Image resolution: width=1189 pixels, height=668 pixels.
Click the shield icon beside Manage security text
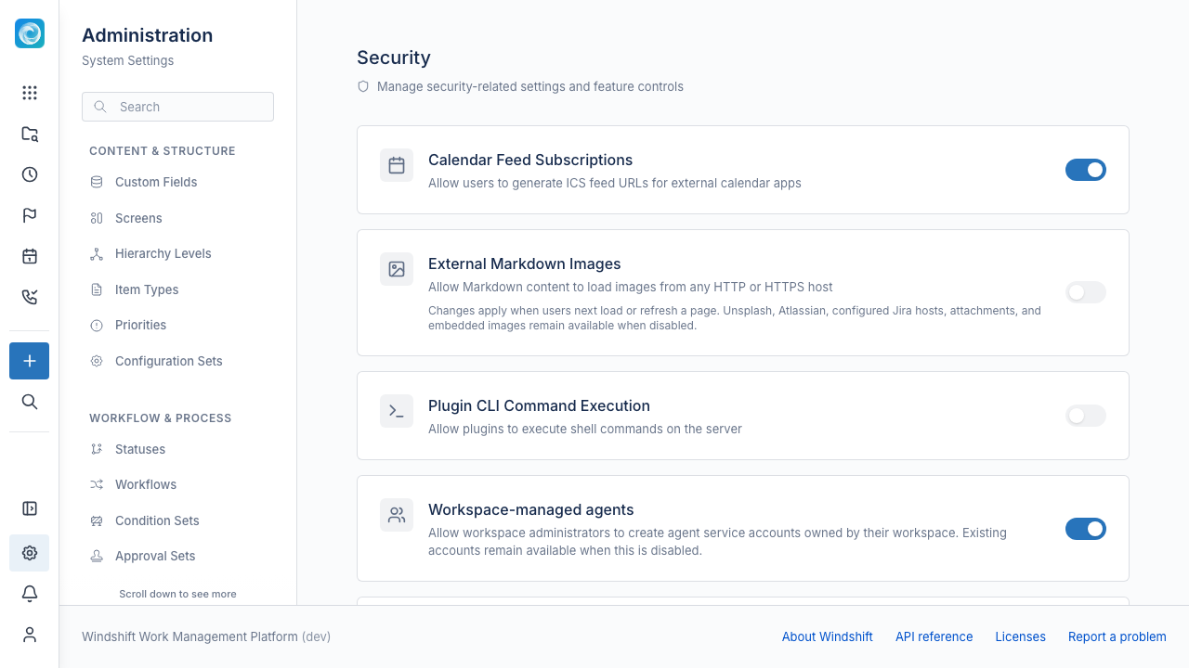(x=363, y=86)
